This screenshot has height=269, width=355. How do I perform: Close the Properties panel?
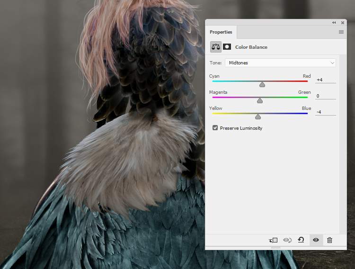point(343,23)
